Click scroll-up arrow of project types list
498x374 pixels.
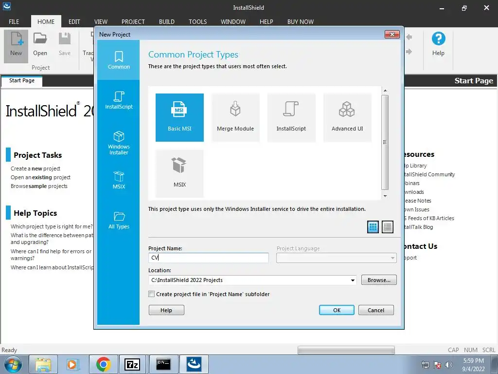(x=385, y=91)
